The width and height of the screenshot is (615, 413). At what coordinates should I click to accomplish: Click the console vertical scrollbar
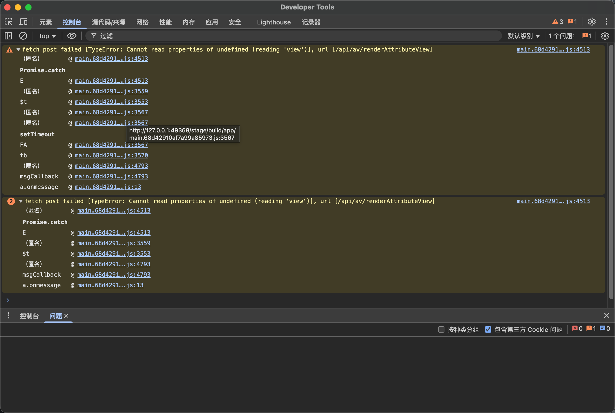[x=611, y=171]
